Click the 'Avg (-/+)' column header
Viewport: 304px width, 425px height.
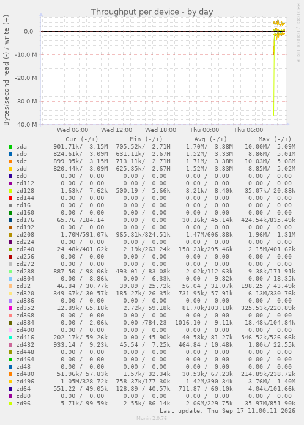point(210,139)
